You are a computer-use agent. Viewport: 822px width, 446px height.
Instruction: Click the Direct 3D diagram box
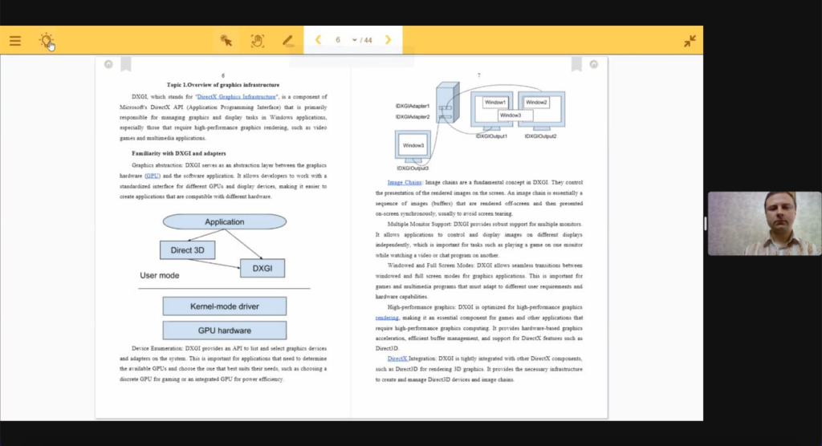pyautogui.click(x=187, y=250)
